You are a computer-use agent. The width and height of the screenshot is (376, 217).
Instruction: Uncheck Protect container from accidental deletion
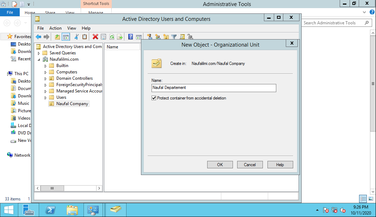[154, 98]
